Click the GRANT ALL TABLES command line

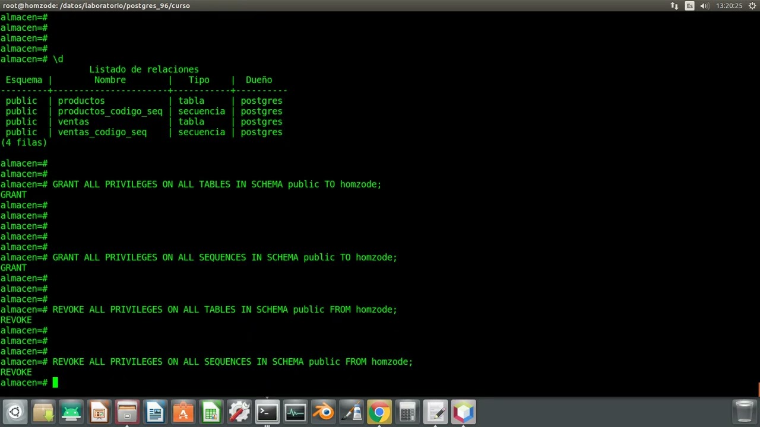[x=191, y=184]
